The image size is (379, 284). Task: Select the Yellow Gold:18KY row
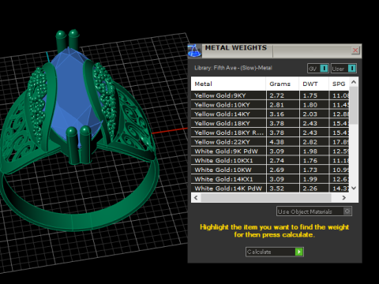(x=270, y=123)
